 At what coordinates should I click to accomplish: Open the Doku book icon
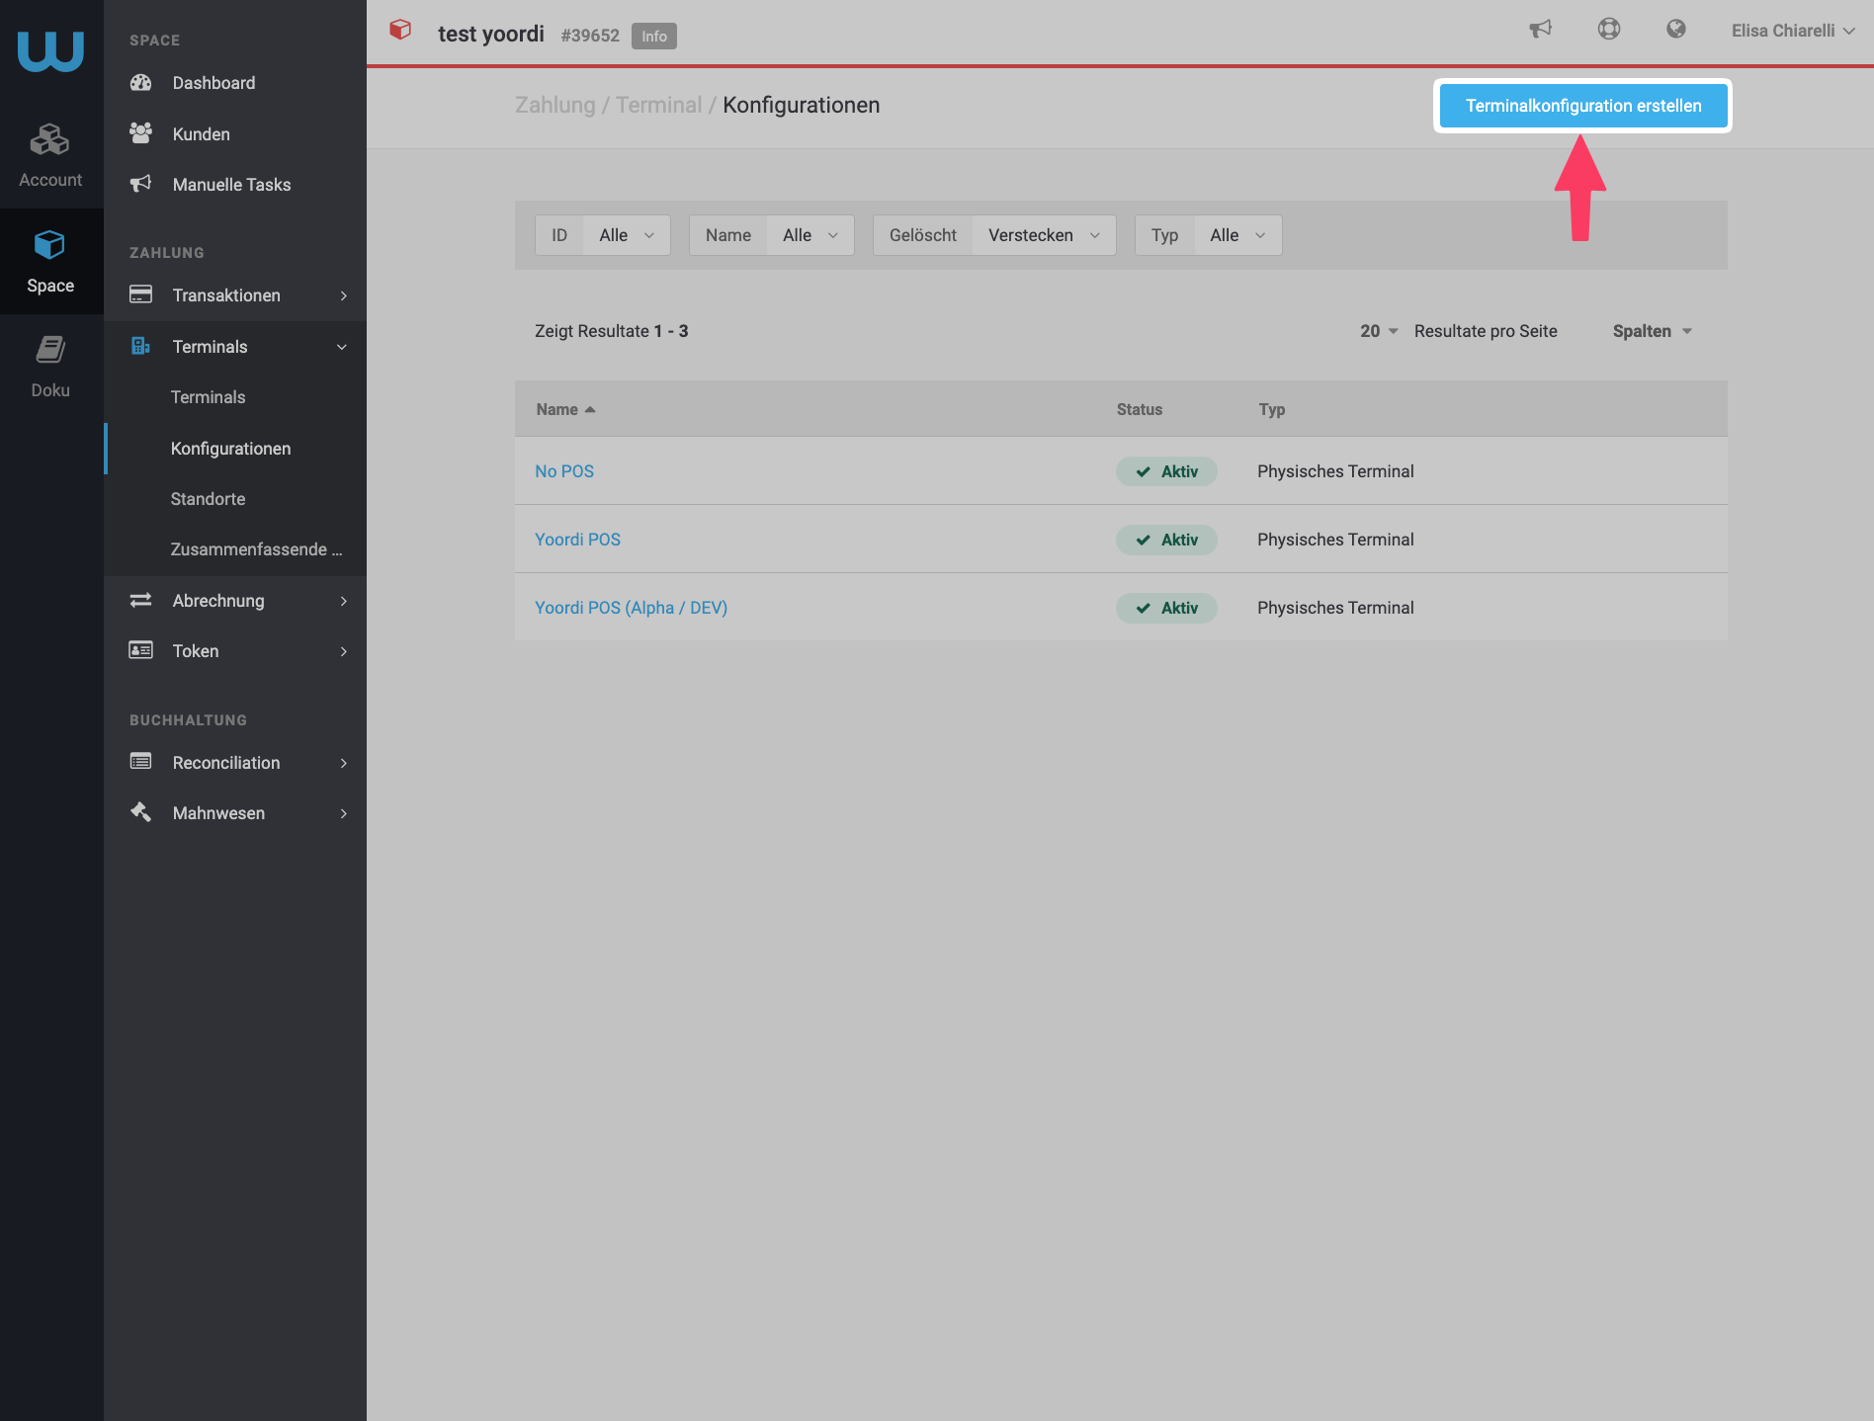(49, 349)
